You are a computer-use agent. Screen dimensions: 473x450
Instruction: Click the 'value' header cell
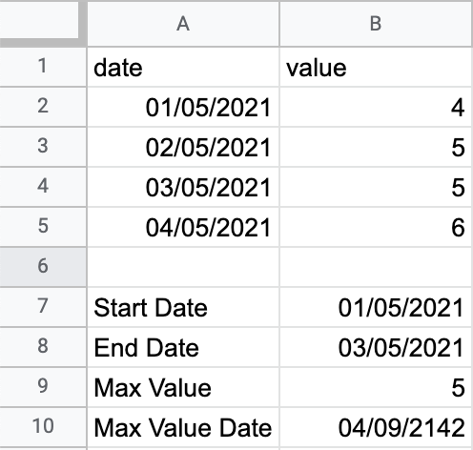(x=376, y=67)
